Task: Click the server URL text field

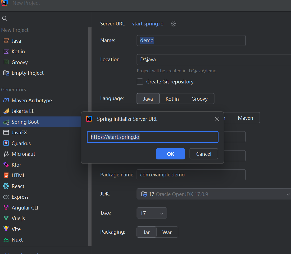Action: [153, 137]
